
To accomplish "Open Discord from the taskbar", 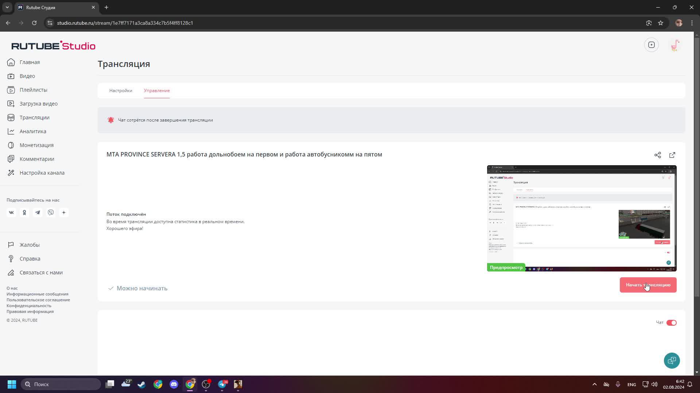I will coord(174,384).
